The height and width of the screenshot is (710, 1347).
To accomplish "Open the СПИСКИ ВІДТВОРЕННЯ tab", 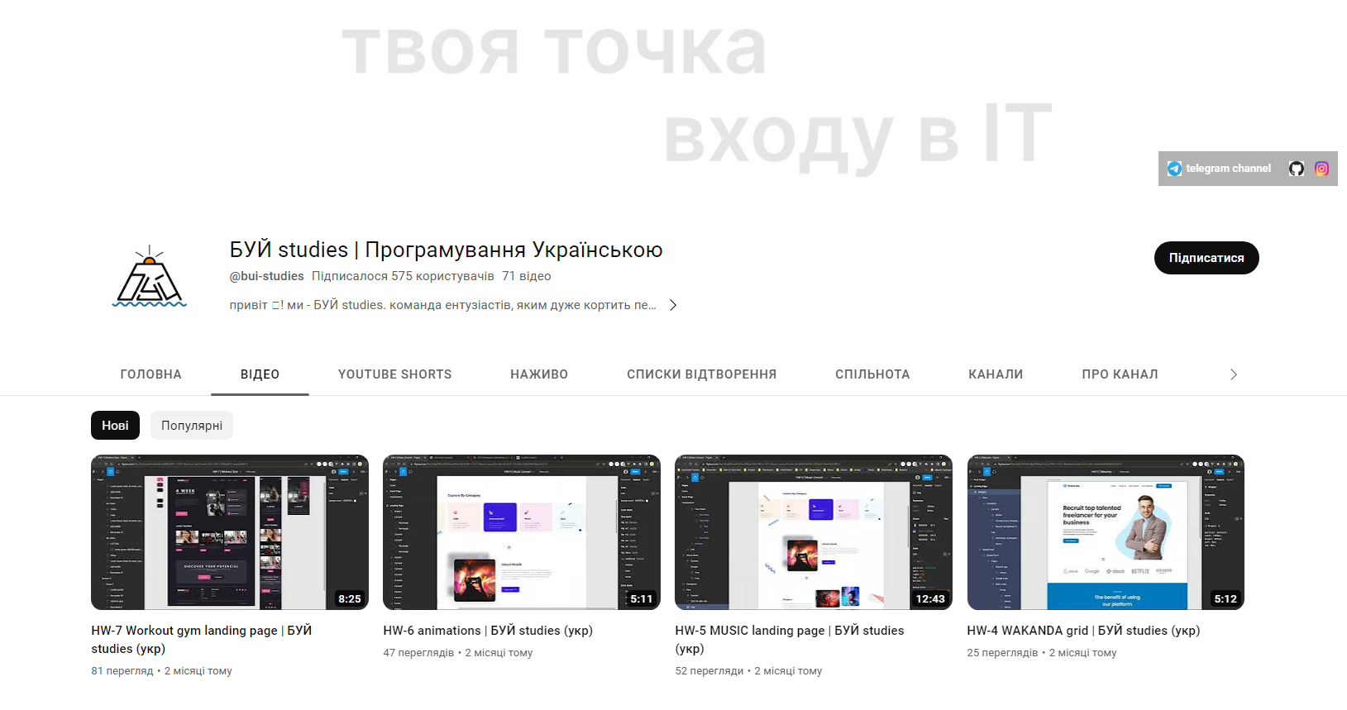I will (702, 374).
